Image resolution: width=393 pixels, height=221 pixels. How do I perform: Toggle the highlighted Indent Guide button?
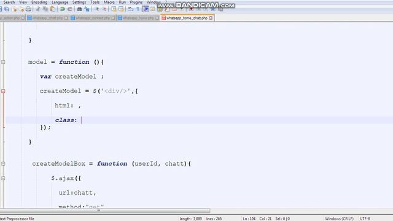click(146, 9)
